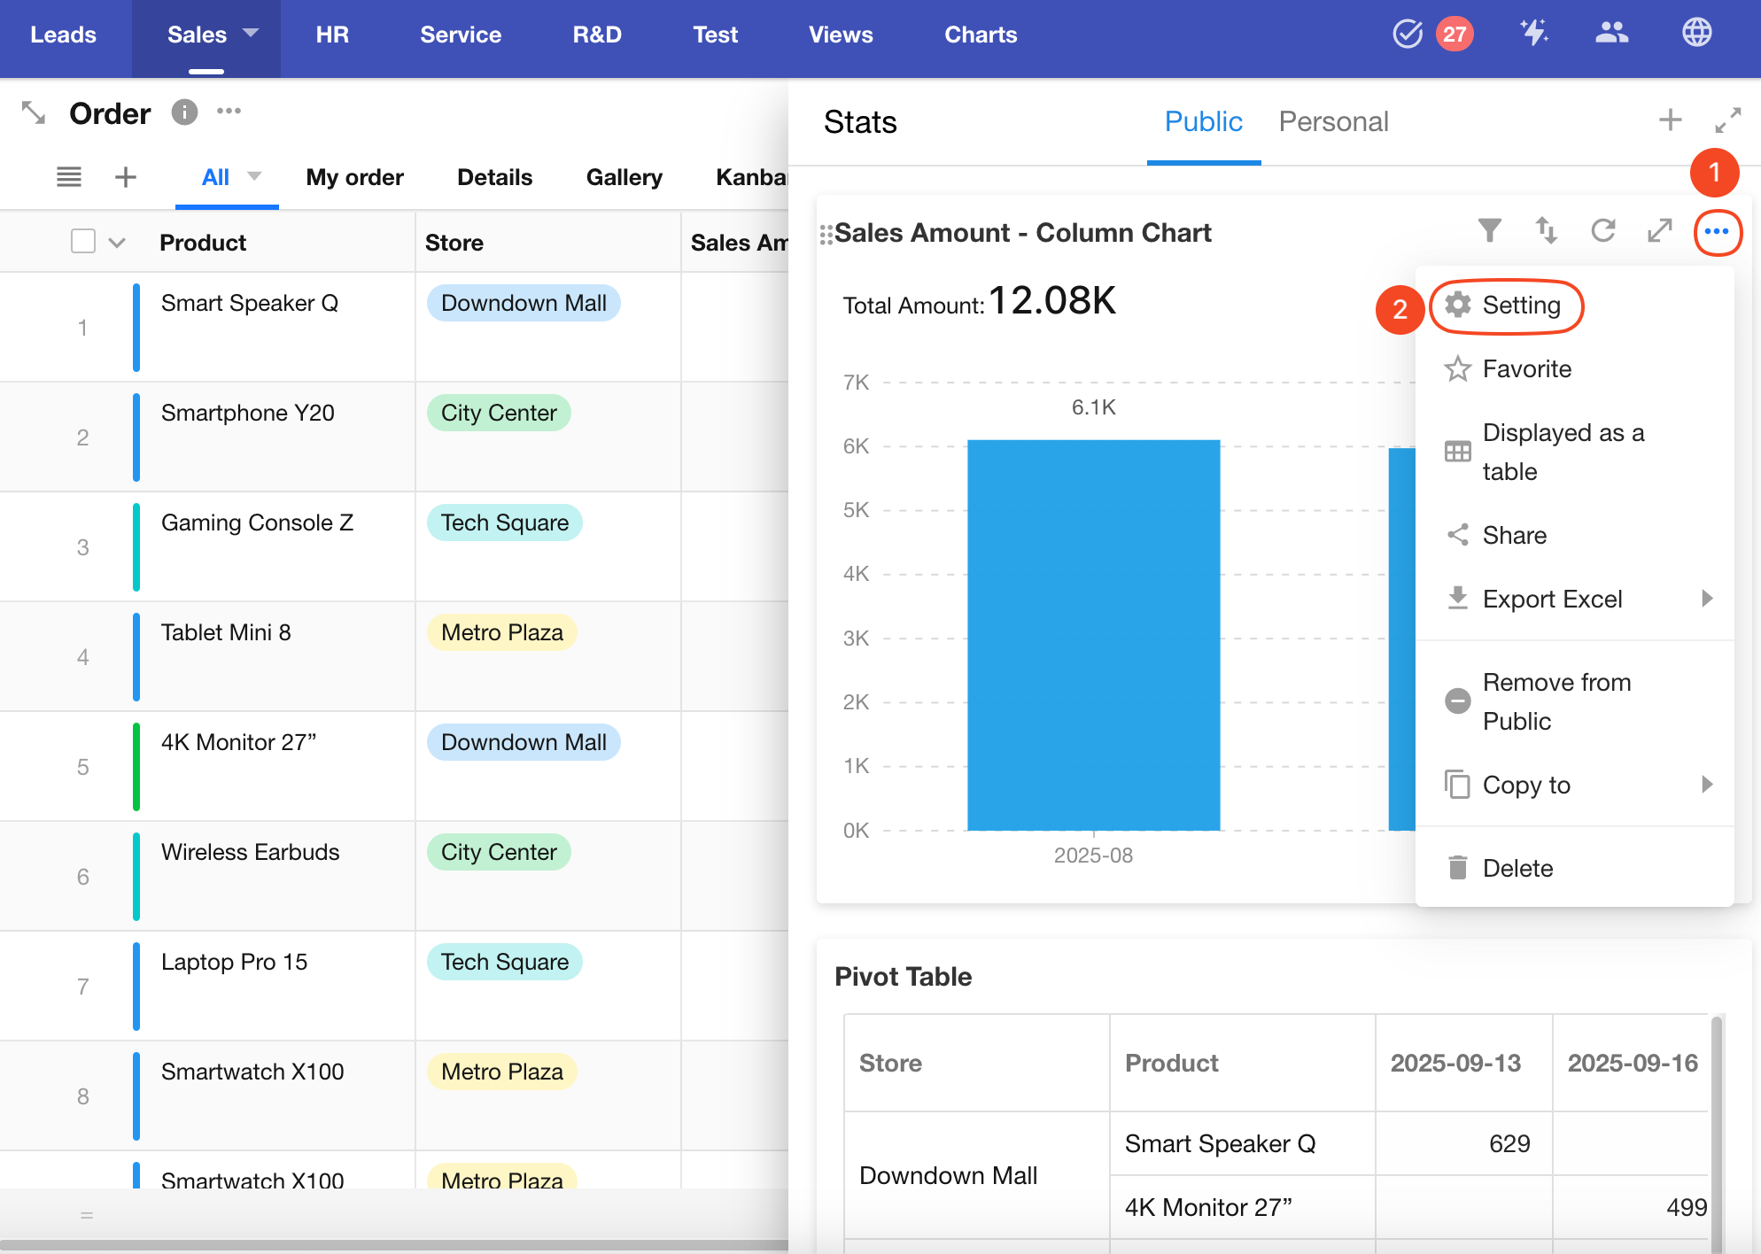Click the 2025-08 blue column bar
1761x1254 pixels.
[1093, 634]
